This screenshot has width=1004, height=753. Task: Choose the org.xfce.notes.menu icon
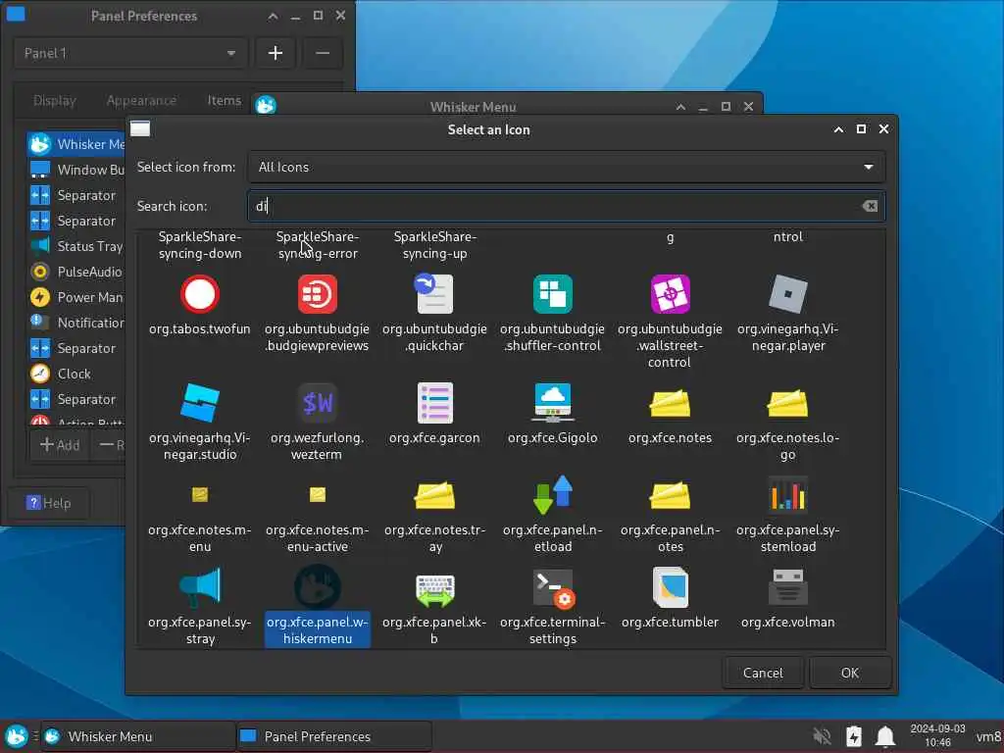[200, 495]
